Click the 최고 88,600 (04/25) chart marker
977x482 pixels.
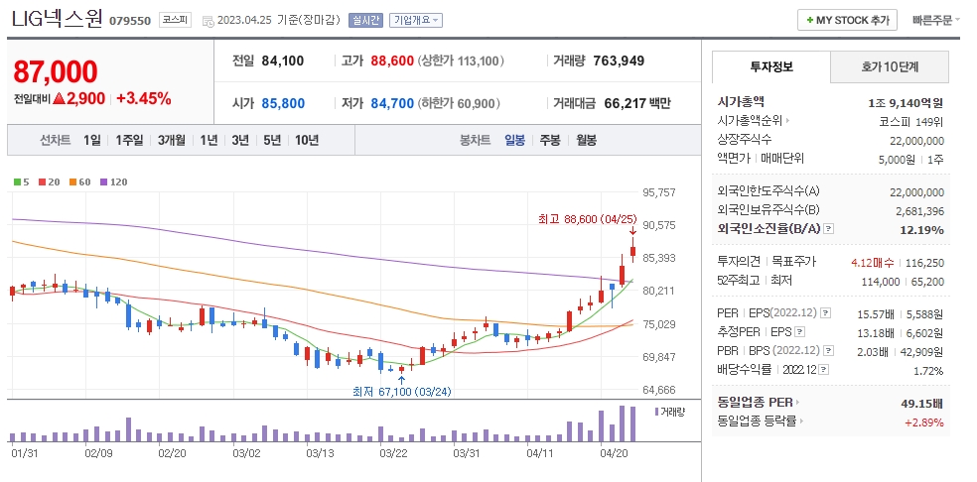[x=588, y=219]
